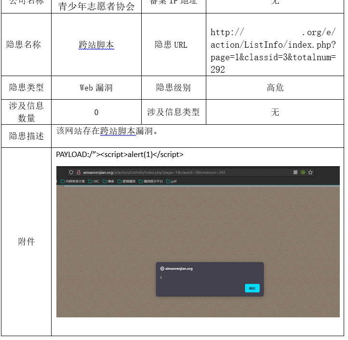Click the green extension icon in address bar
This screenshot has height=340, width=348.
point(303,172)
